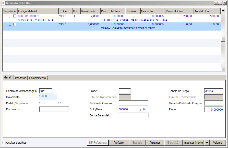The height and width of the screenshot is (148, 228).
Task: Click the Centro de Armazenagem field
Action: point(45,91)
